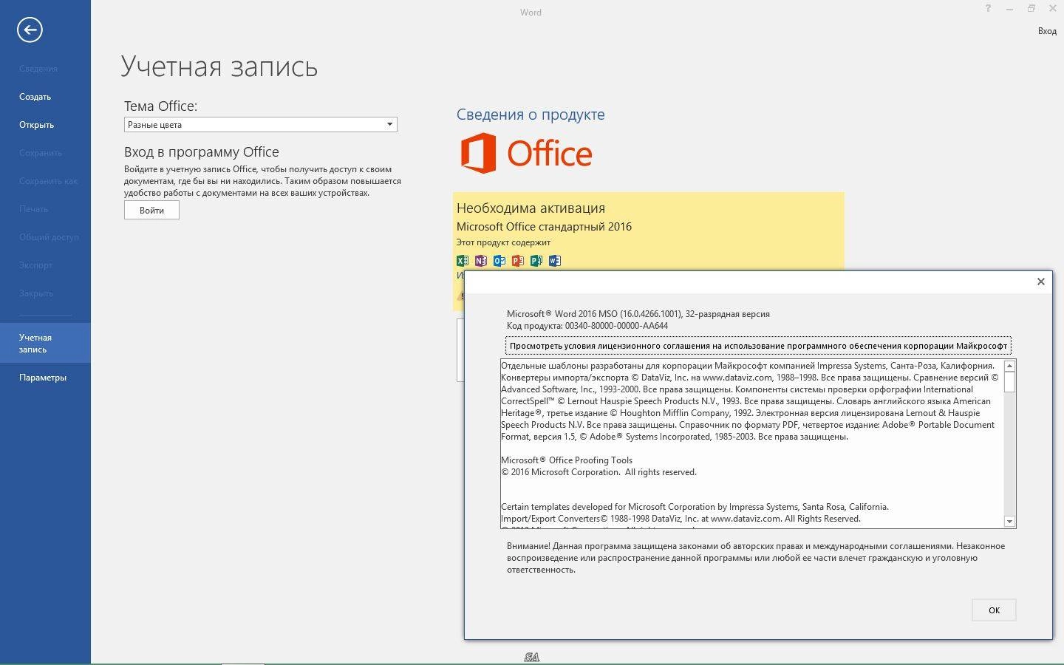Image resolution: width=1064 pixels, height=665 pixels.
Task: Open the license agreement terms link
Action: [758, 346]
